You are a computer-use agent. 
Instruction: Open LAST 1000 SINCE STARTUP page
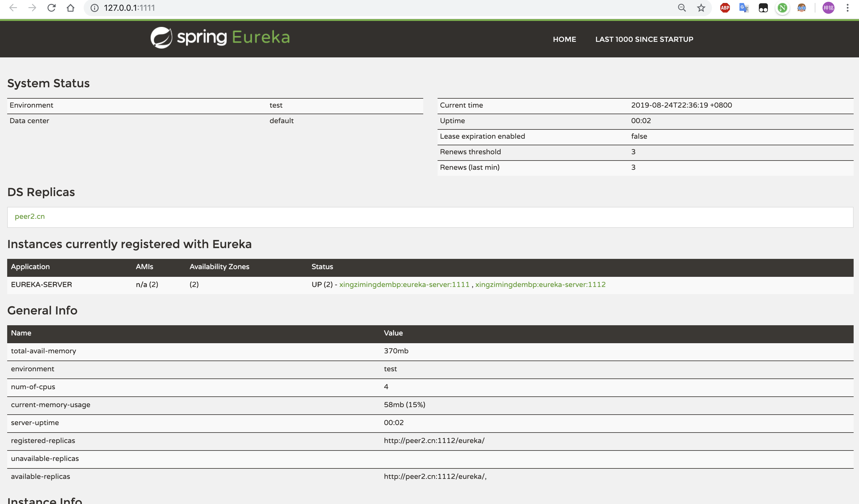coord(644,39)
